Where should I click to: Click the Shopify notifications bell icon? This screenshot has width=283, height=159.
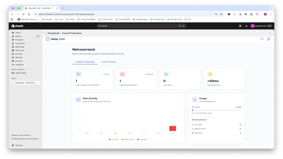(x=246, y=26)
